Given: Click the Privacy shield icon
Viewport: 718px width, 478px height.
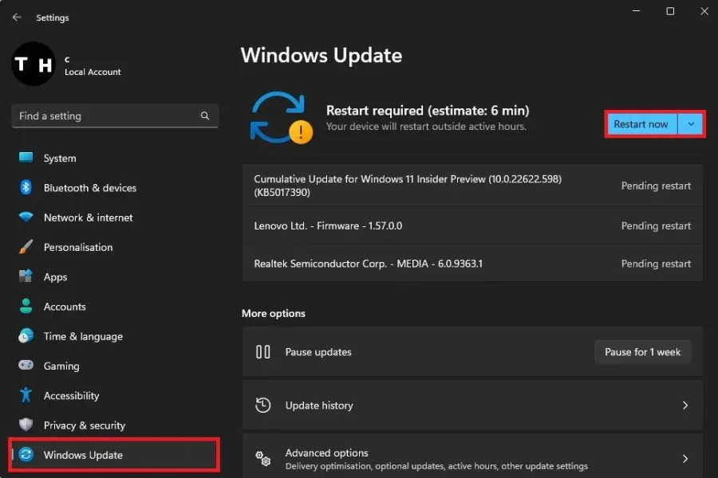Looking at the screenshot, I should (x=26, y=425).
